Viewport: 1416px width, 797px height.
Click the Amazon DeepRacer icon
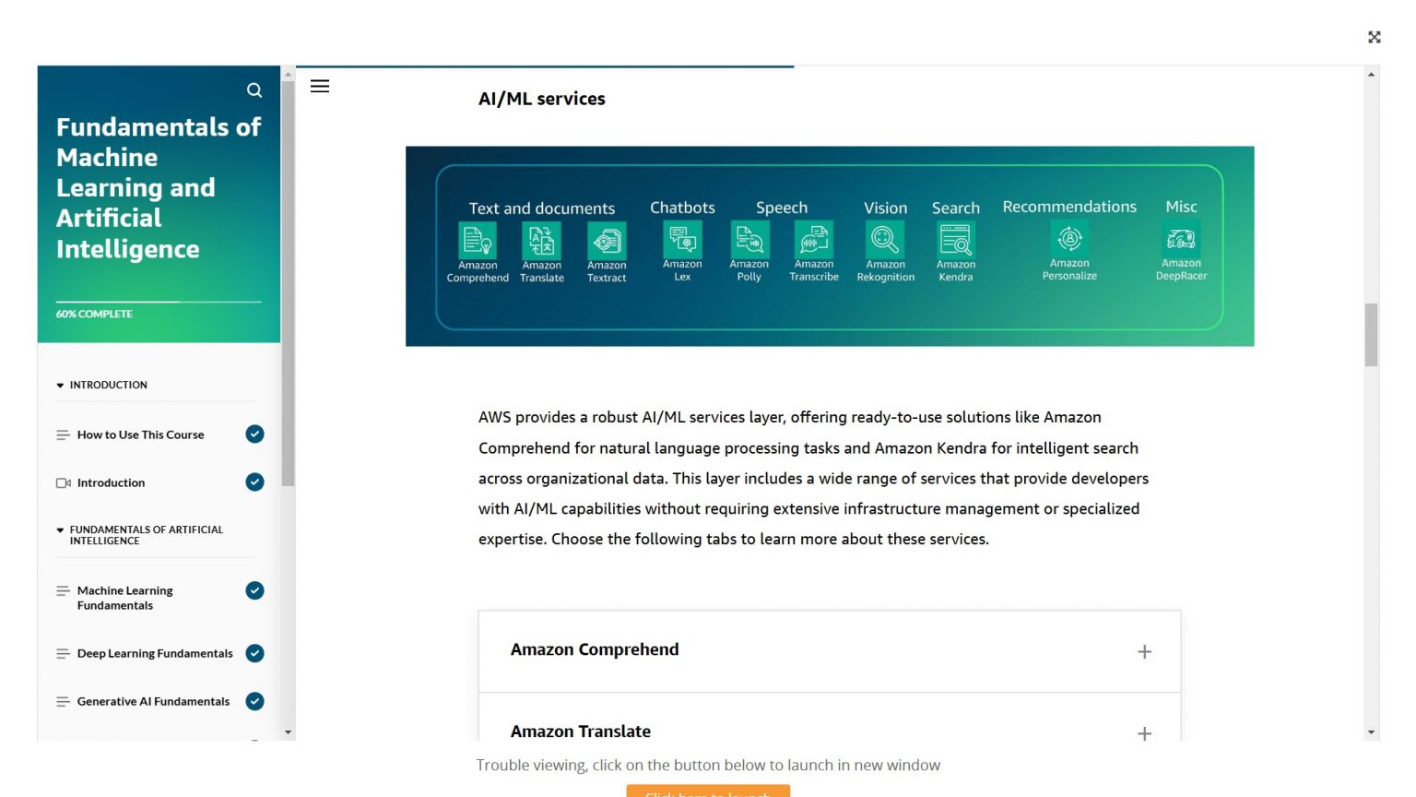1181,240
